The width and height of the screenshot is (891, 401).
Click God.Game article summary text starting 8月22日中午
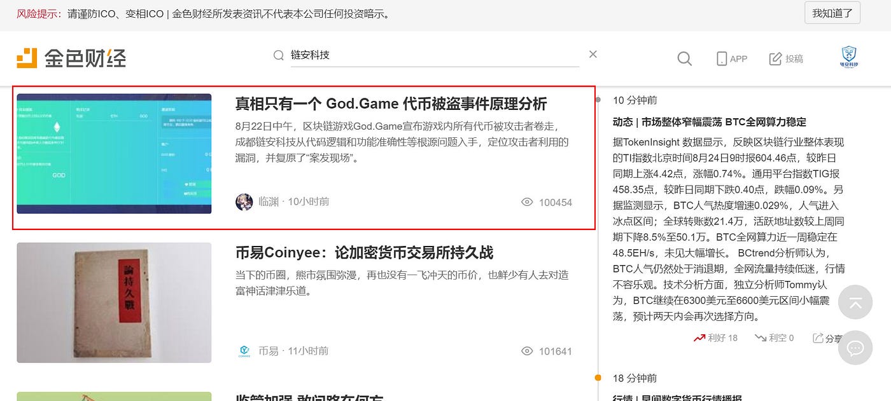402,141
